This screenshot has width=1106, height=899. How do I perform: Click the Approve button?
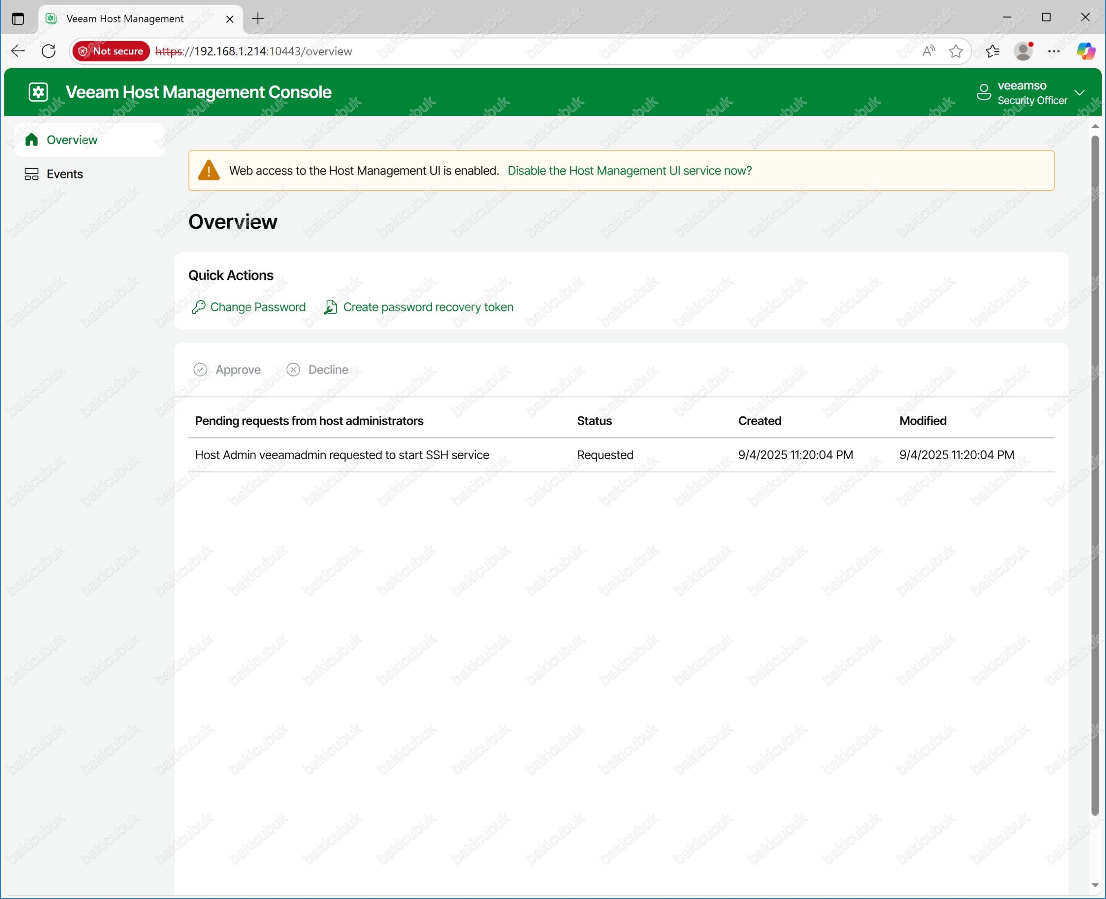(x=227, y=370)
